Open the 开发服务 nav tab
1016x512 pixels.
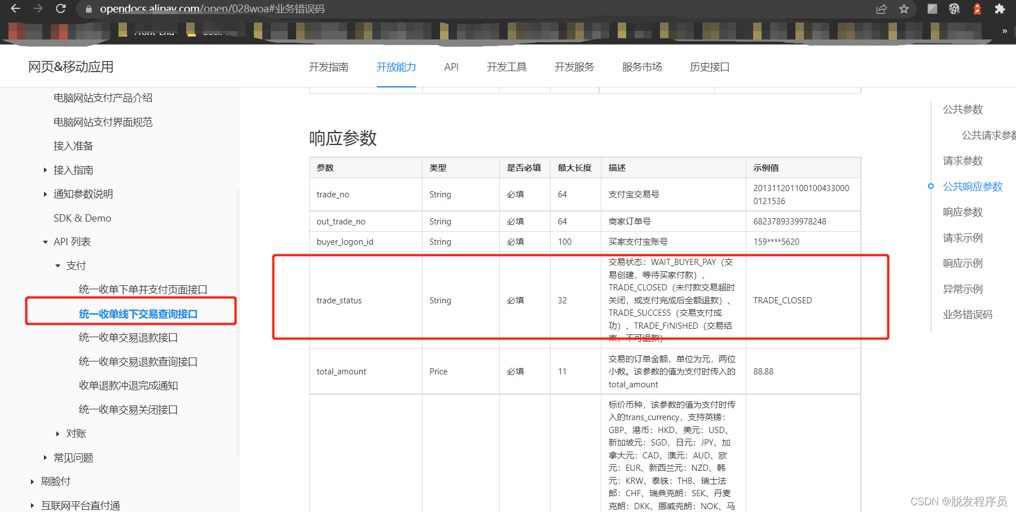click(574, 67)
